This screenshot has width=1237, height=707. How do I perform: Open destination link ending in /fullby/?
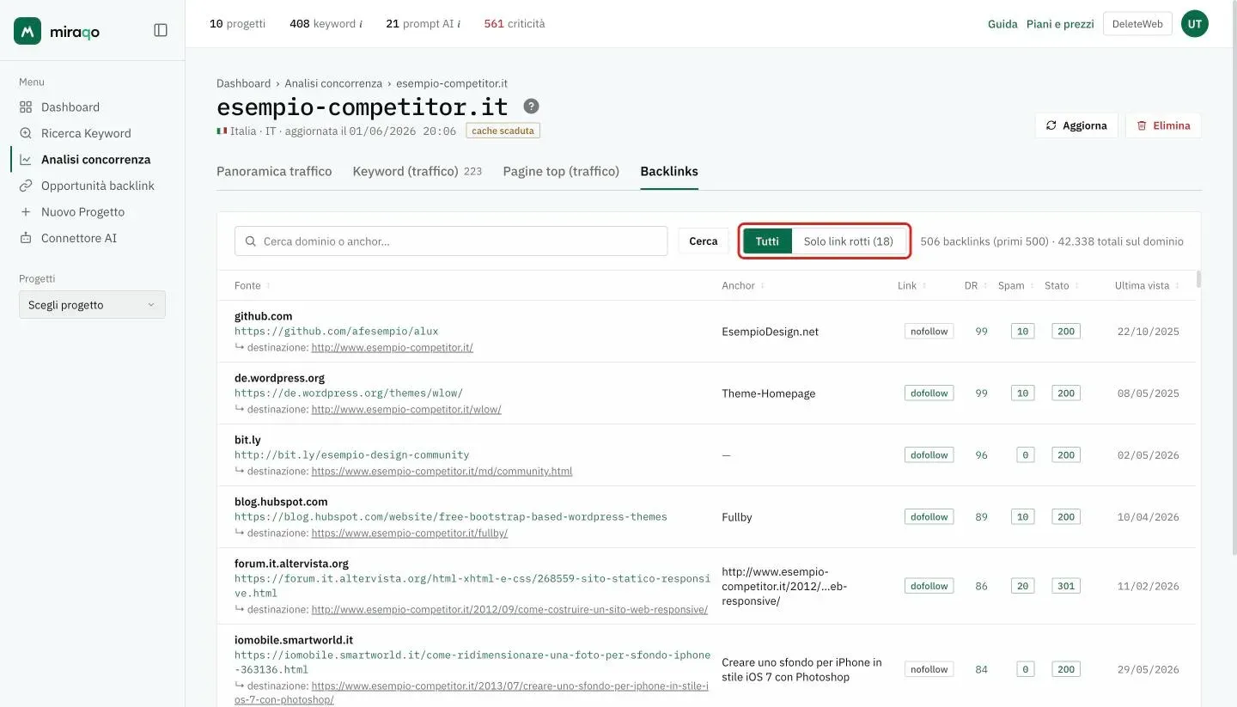point(410,533)
